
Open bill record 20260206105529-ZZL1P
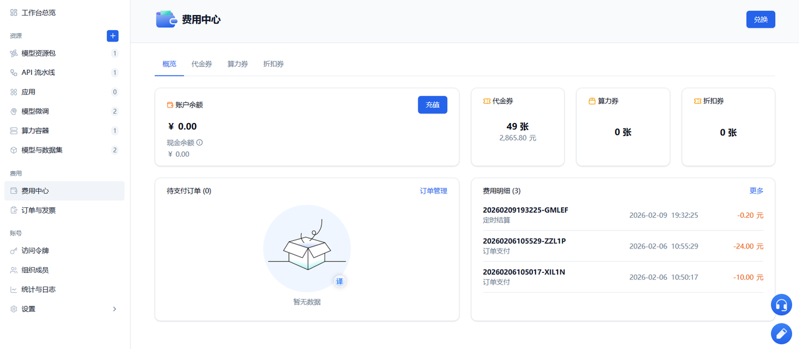(623, 246)
